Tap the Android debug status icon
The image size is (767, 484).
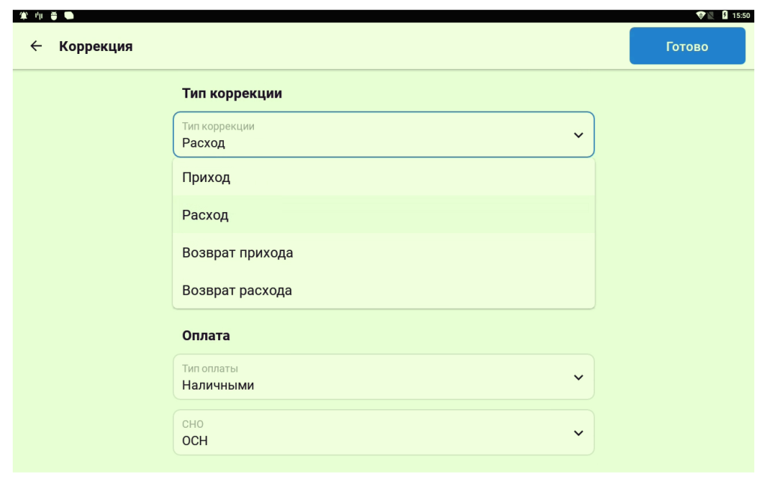54,16
